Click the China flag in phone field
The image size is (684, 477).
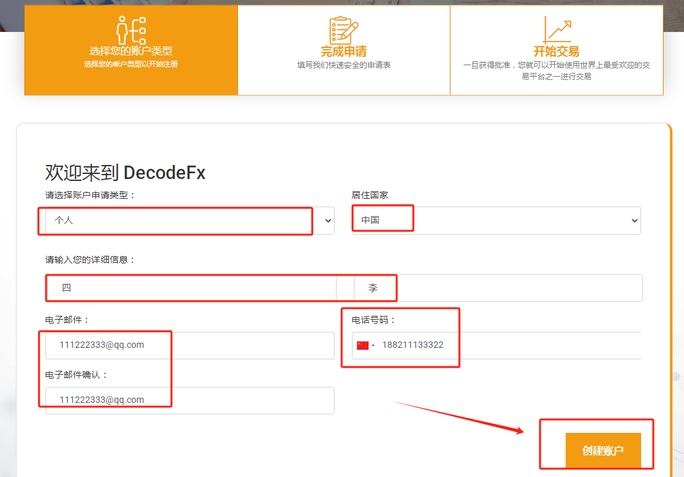363,345
